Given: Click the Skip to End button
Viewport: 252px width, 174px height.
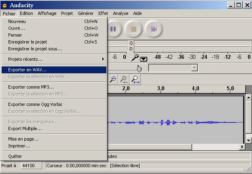Looking at the screenshot, I should [153, 29].
